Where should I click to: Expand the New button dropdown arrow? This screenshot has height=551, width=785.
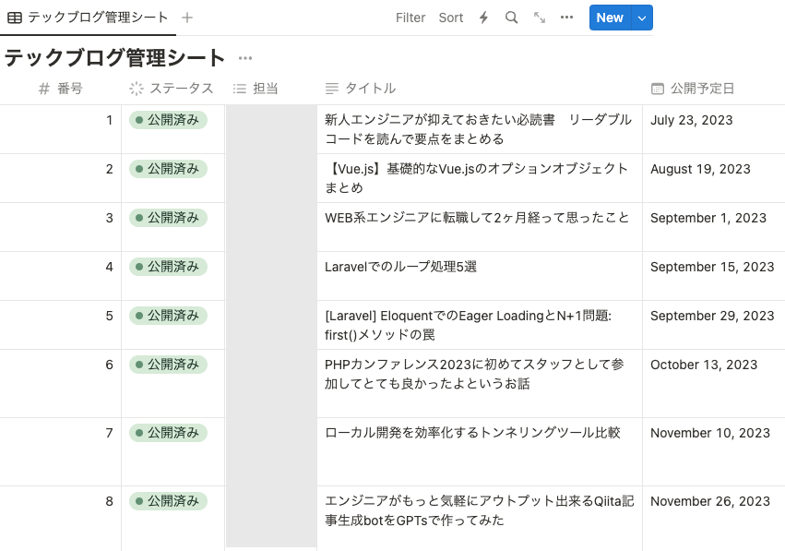[x=643, y=18]
